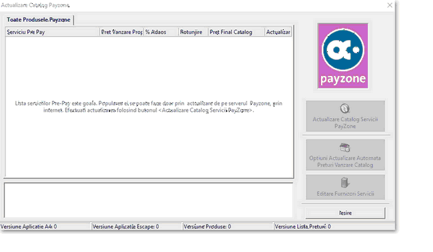The image size is (433, 252).
Task: Click the Versiune Aplicatie A4 status entry
Action: 45,227
